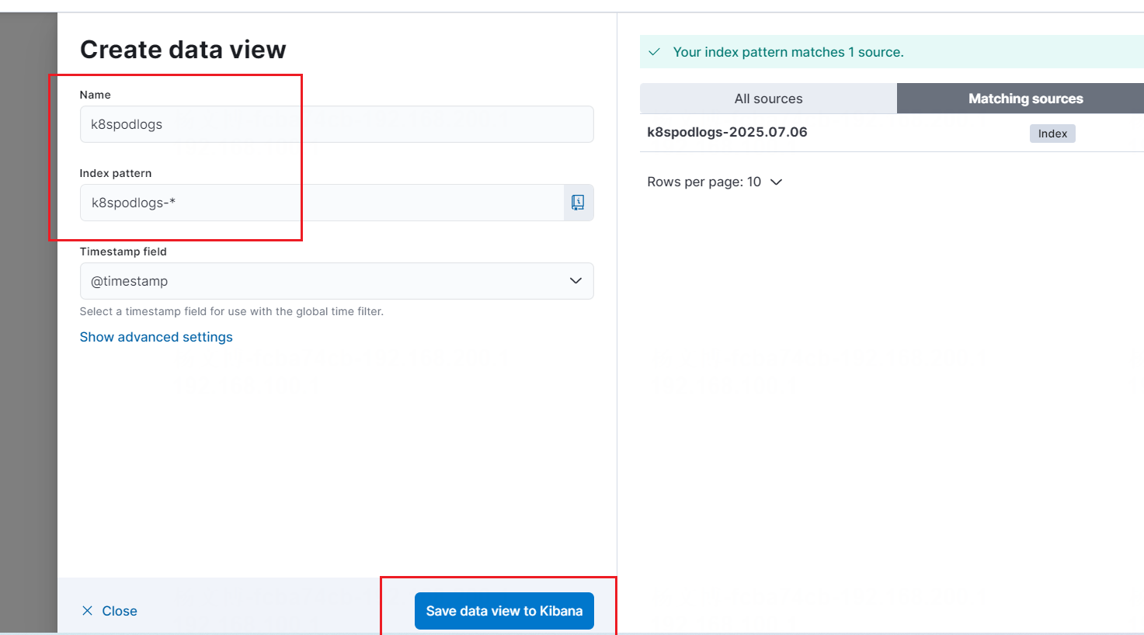Click the Create data view heading
The height and width of the screenshot is (635, 1144).
(x=183, y=50)
